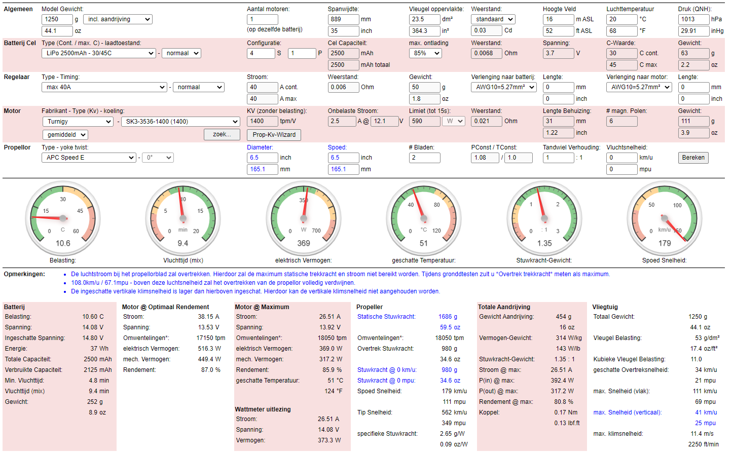
Task: Open the battery extension AWG10 dropdown
Action: point(504,87)
